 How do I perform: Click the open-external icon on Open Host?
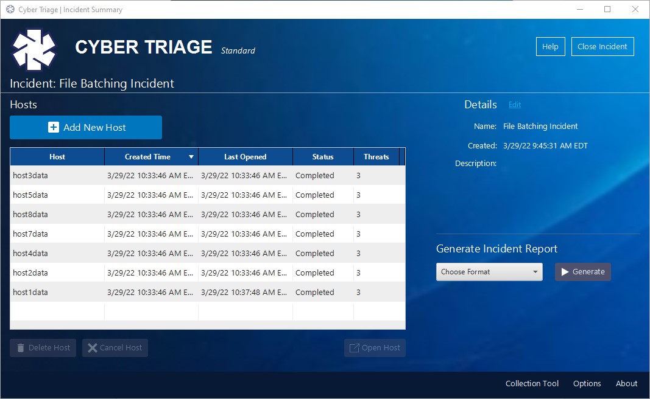354,348
